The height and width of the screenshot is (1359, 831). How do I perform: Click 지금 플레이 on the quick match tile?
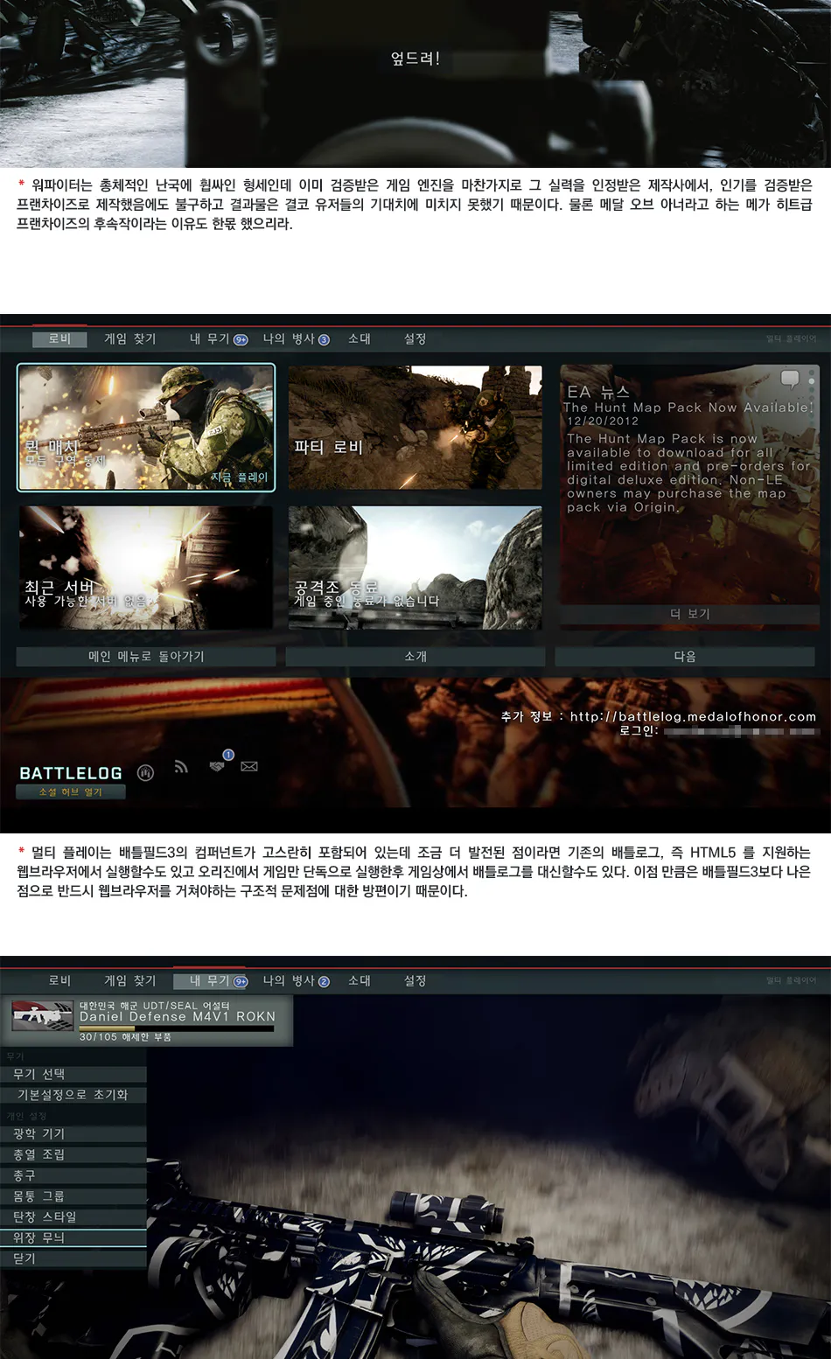[239, 477]
